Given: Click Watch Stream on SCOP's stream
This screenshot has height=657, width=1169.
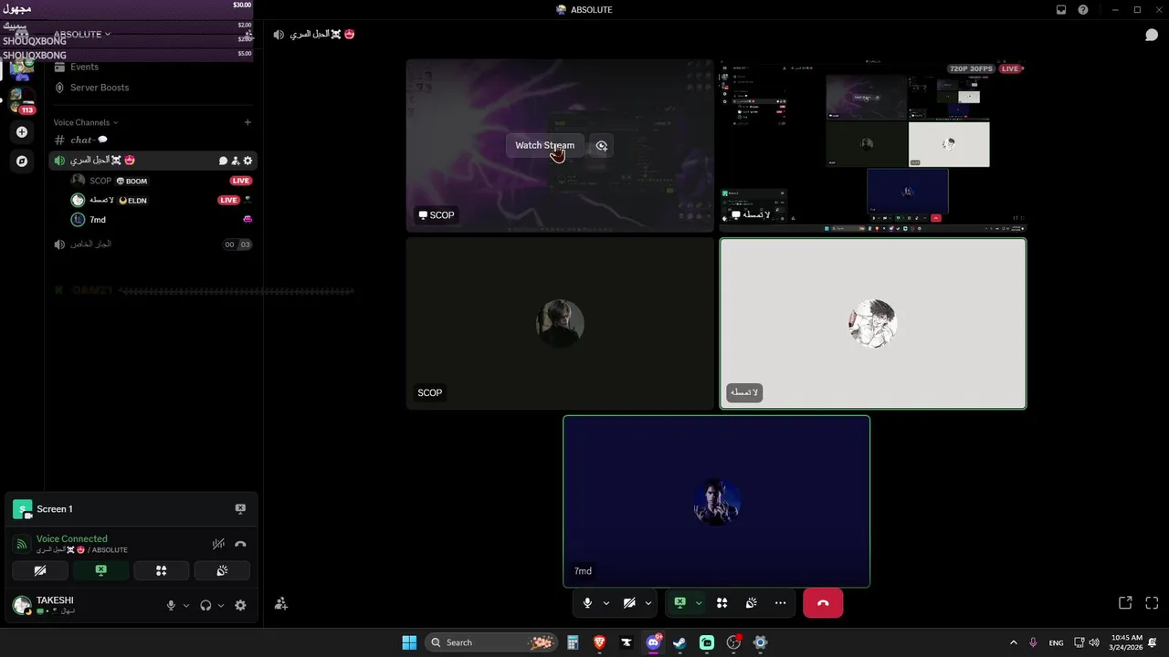Looking at the screenshot, I should click(x=544, y=145).
